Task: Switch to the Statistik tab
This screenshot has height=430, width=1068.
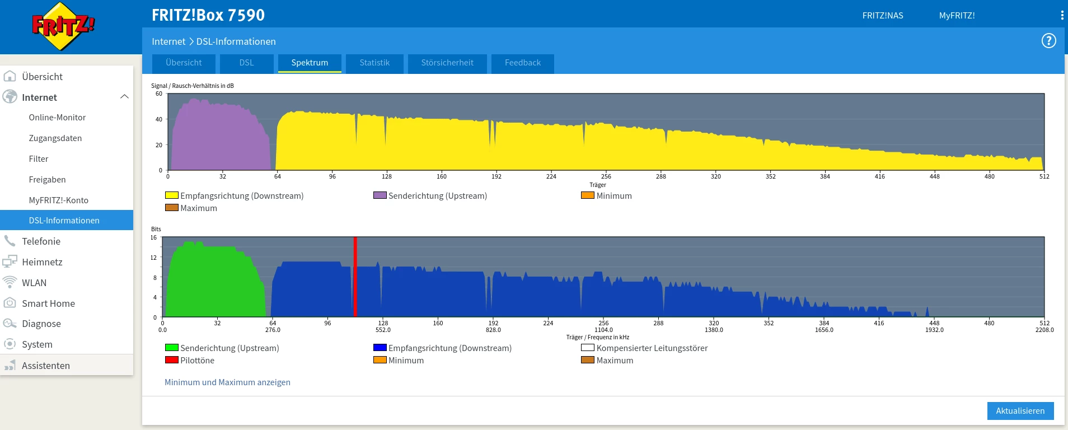Action: pyautogui.click(x=374, y=63)
